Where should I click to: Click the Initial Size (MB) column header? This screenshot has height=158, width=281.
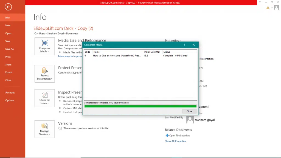(x=152, y=52)
